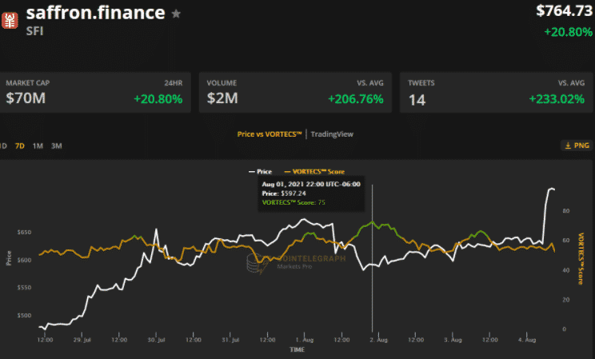Viewport: 595px width, 359px height.
Task: Click the Market Cap $70M card
Action: tap(94, 92)
